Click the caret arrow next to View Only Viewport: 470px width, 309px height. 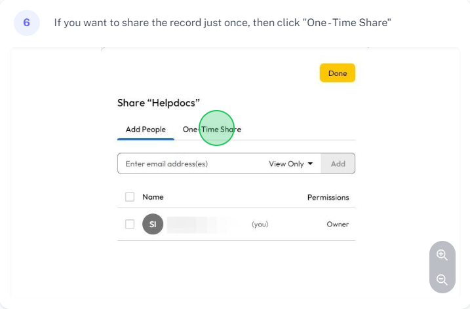[x=310, y=164]
